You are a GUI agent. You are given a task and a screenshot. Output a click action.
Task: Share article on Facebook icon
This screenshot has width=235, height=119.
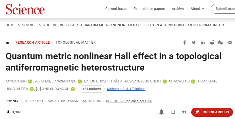184,42
